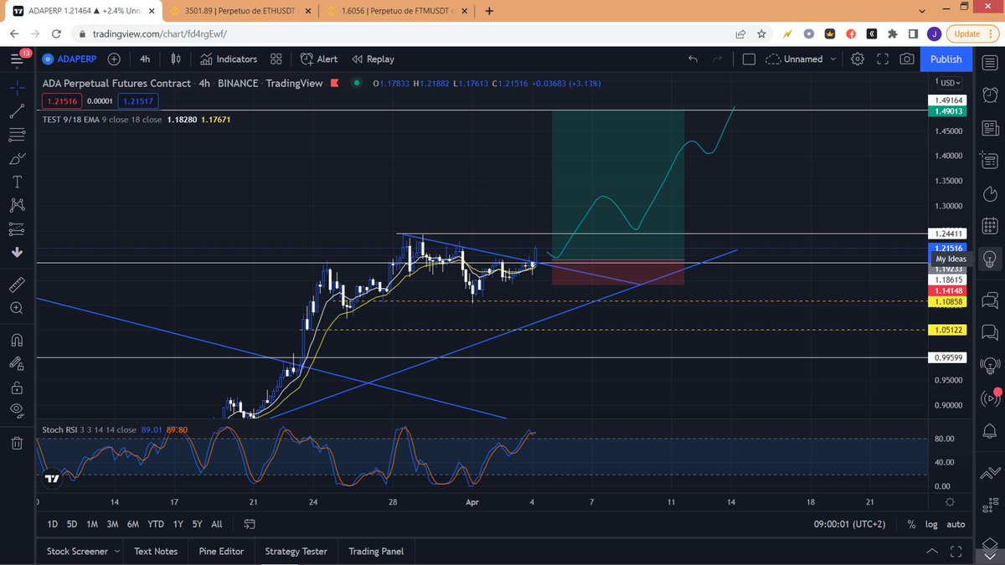Toggle lock all drawing tools
1005x565 pixels.
(x=17, y=387)
